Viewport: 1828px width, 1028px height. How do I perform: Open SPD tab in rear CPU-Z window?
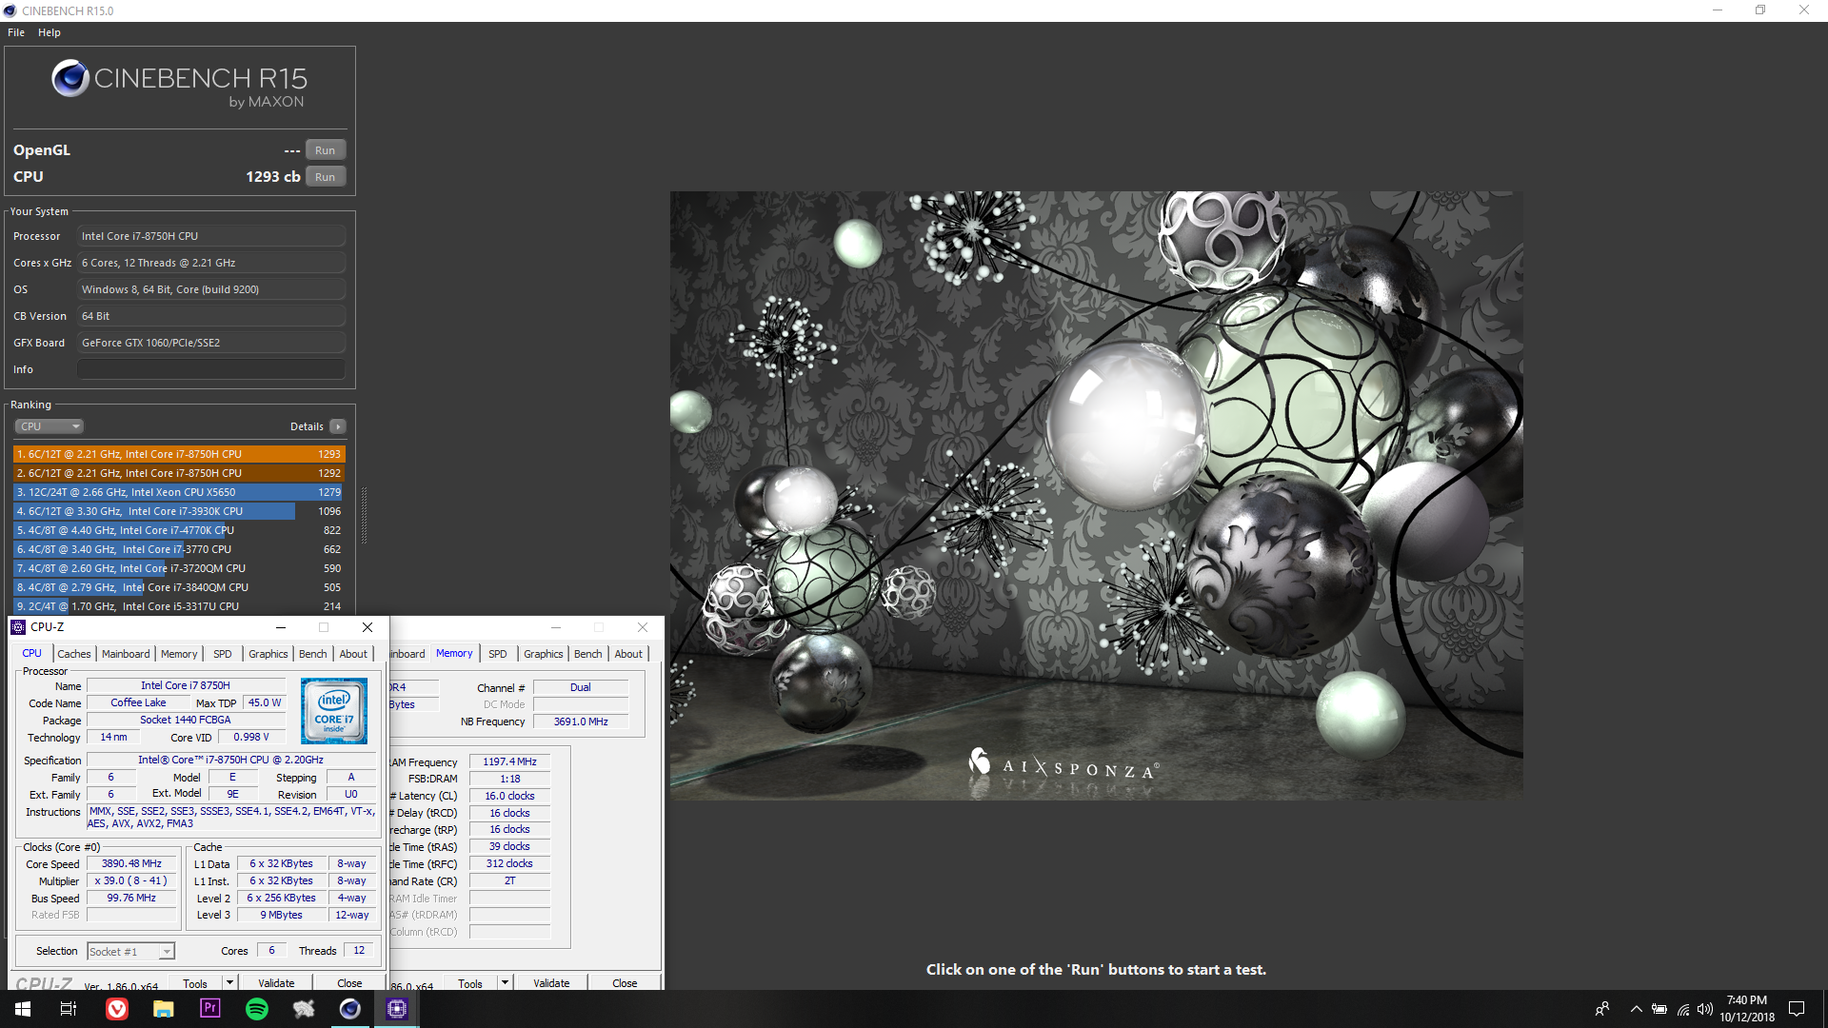pyautogui.click(x=497, y=654)
